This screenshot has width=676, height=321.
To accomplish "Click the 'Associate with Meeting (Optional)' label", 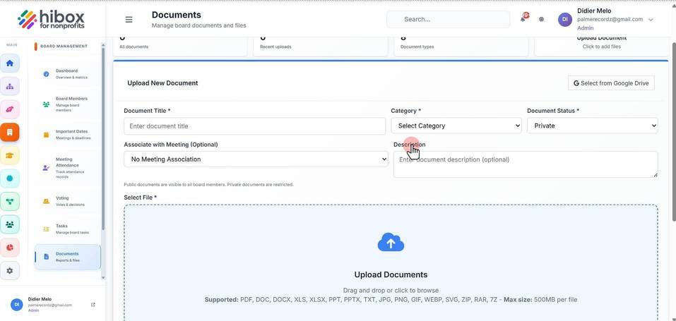I will (171, 145).
